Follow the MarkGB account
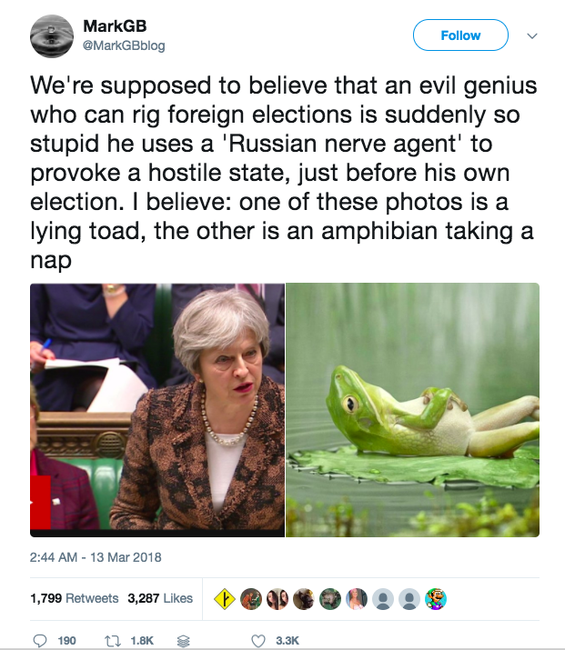565x650 pixels. 459,35
